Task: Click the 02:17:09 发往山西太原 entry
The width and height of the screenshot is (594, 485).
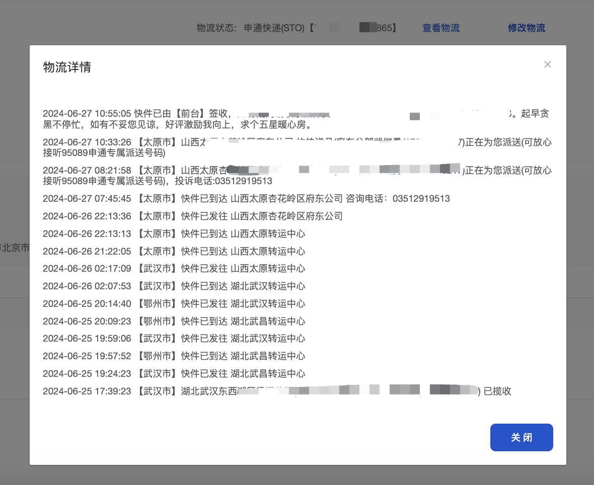Action: (174, 269)
